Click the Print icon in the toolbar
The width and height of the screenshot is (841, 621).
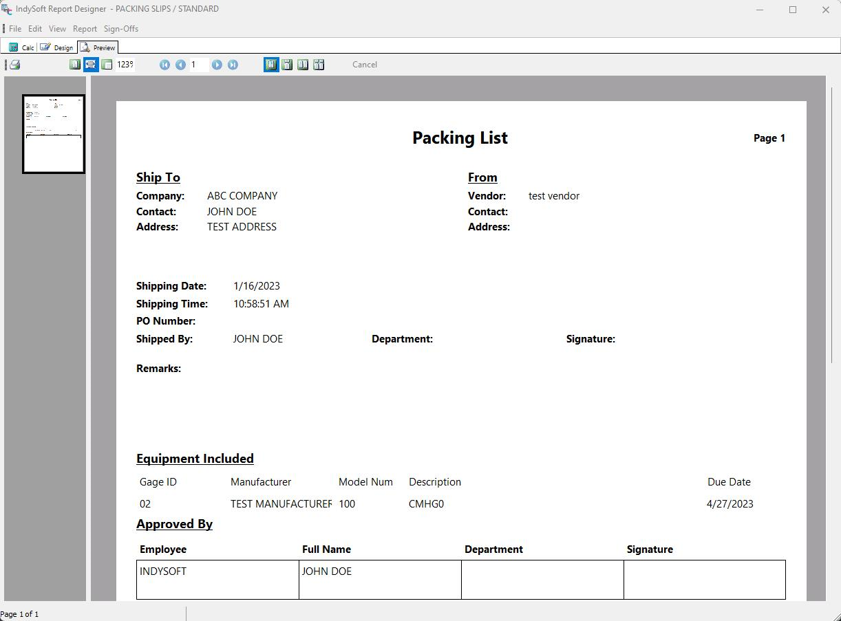14,65
